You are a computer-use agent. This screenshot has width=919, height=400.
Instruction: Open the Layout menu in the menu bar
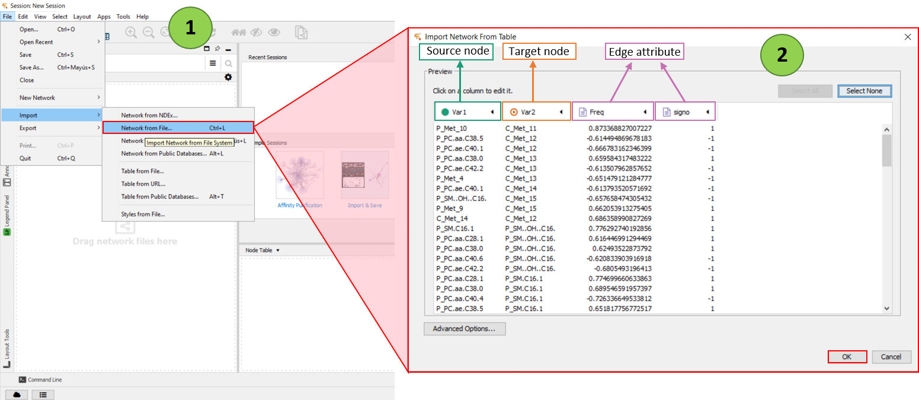pyautogui.click(x=82, y=17)
